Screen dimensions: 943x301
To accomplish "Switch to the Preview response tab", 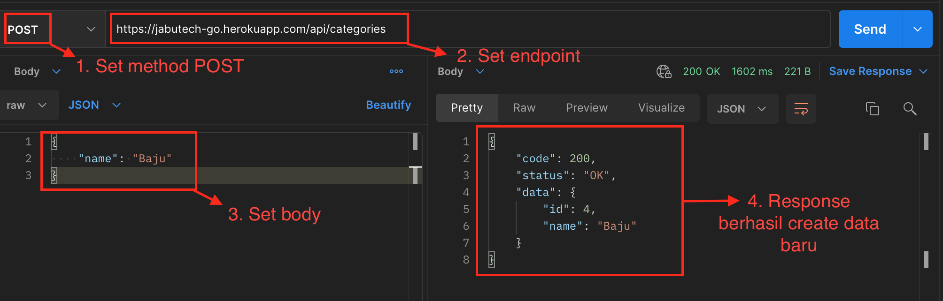I will click(587, 108).
